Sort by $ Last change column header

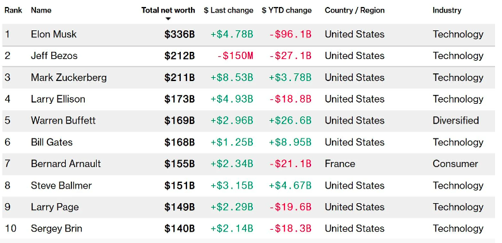229,10
